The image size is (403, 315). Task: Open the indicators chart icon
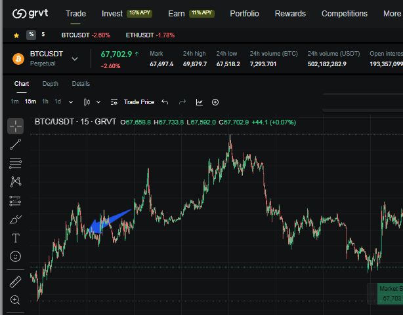(200, 102)
